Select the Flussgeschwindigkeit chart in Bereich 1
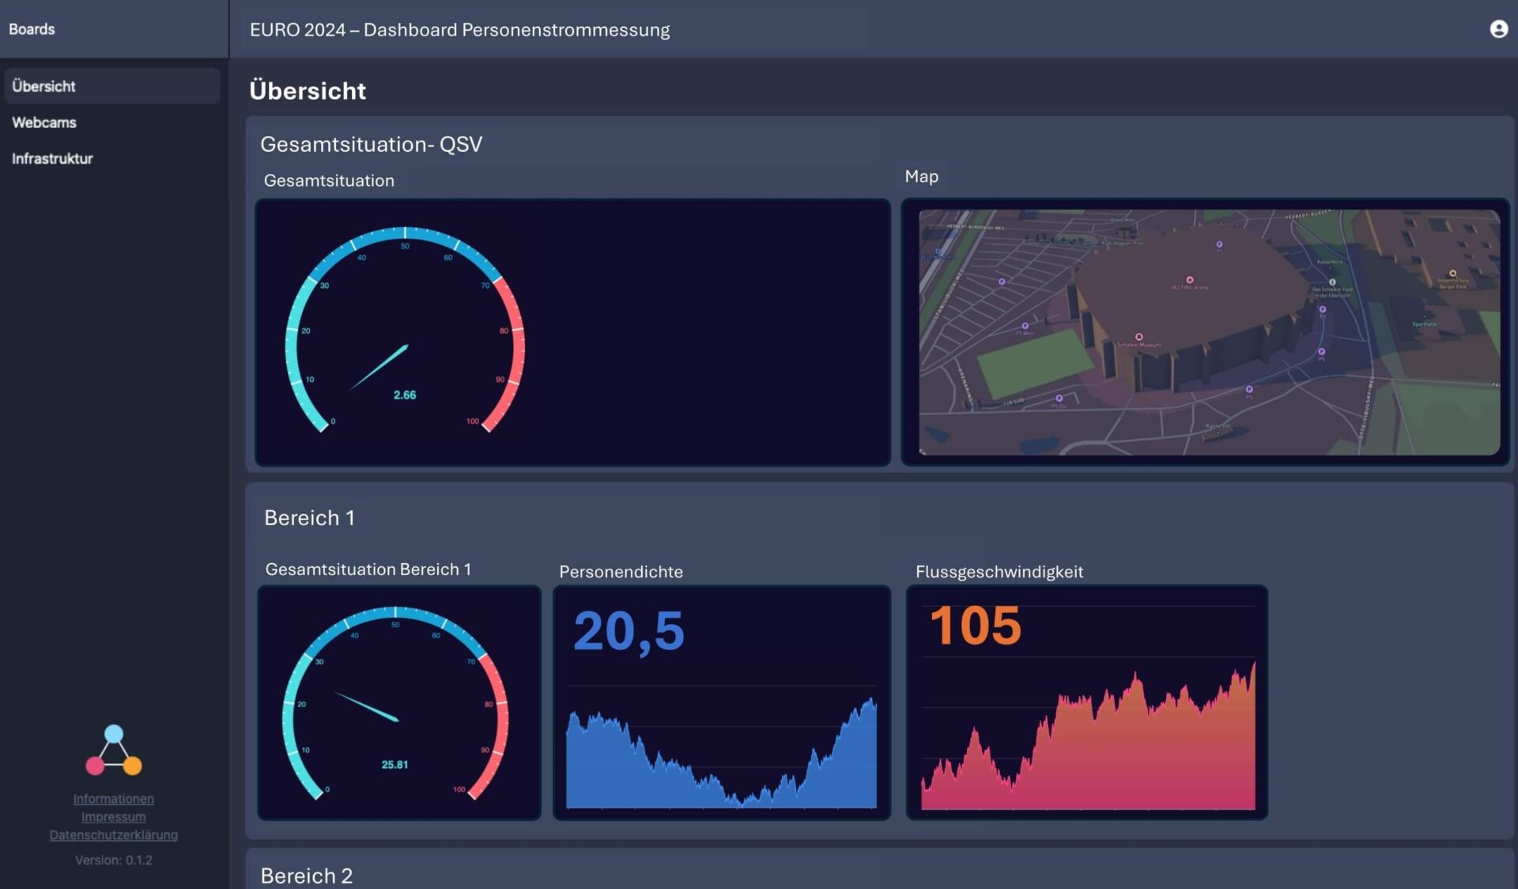1518x889 pixels. [1087, 736]
